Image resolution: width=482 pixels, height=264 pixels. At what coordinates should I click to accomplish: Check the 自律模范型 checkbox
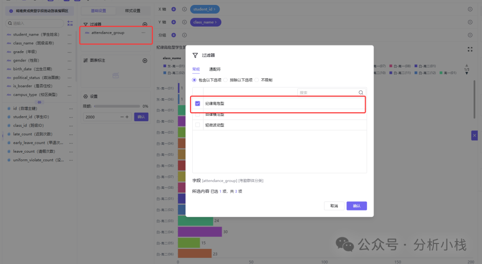pyautogui.click(x=198, y=114)
